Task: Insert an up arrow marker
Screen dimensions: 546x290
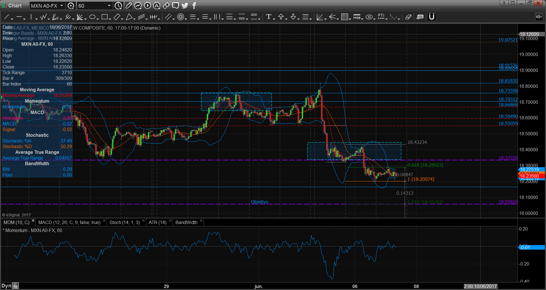Action: 281,17
